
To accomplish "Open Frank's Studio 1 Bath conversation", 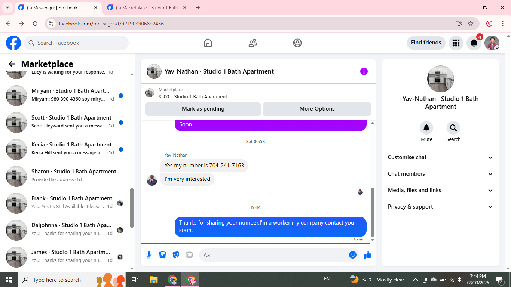I will click(x=66, y=203).
